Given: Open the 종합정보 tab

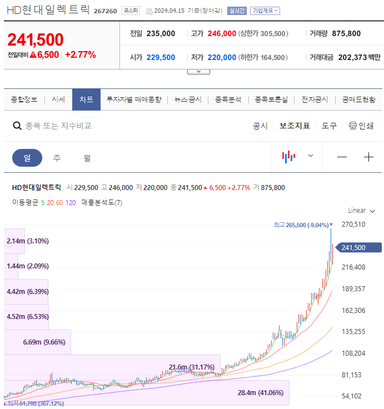Looking at the screenshot, I should tap(24, 99).
